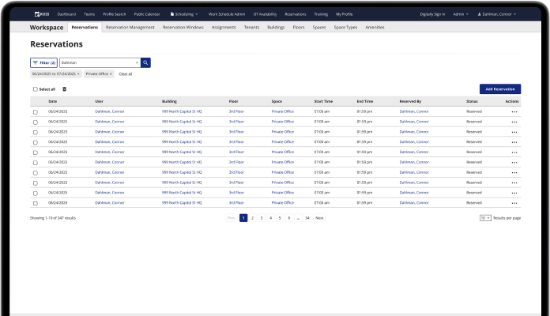Tick the checkbox on the last reservation row
The width and height of the screenshot is (550, 316).
[36, 203]
